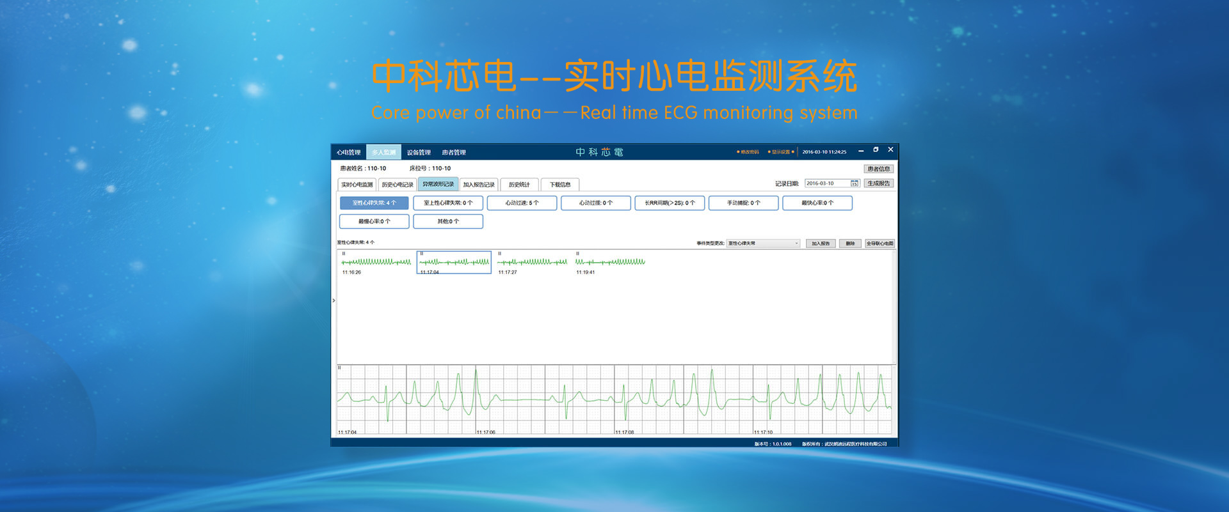Select the 心动过速 5个 filter
Viewport: 1229px width, 512px height.
click(x=522, y=203)
